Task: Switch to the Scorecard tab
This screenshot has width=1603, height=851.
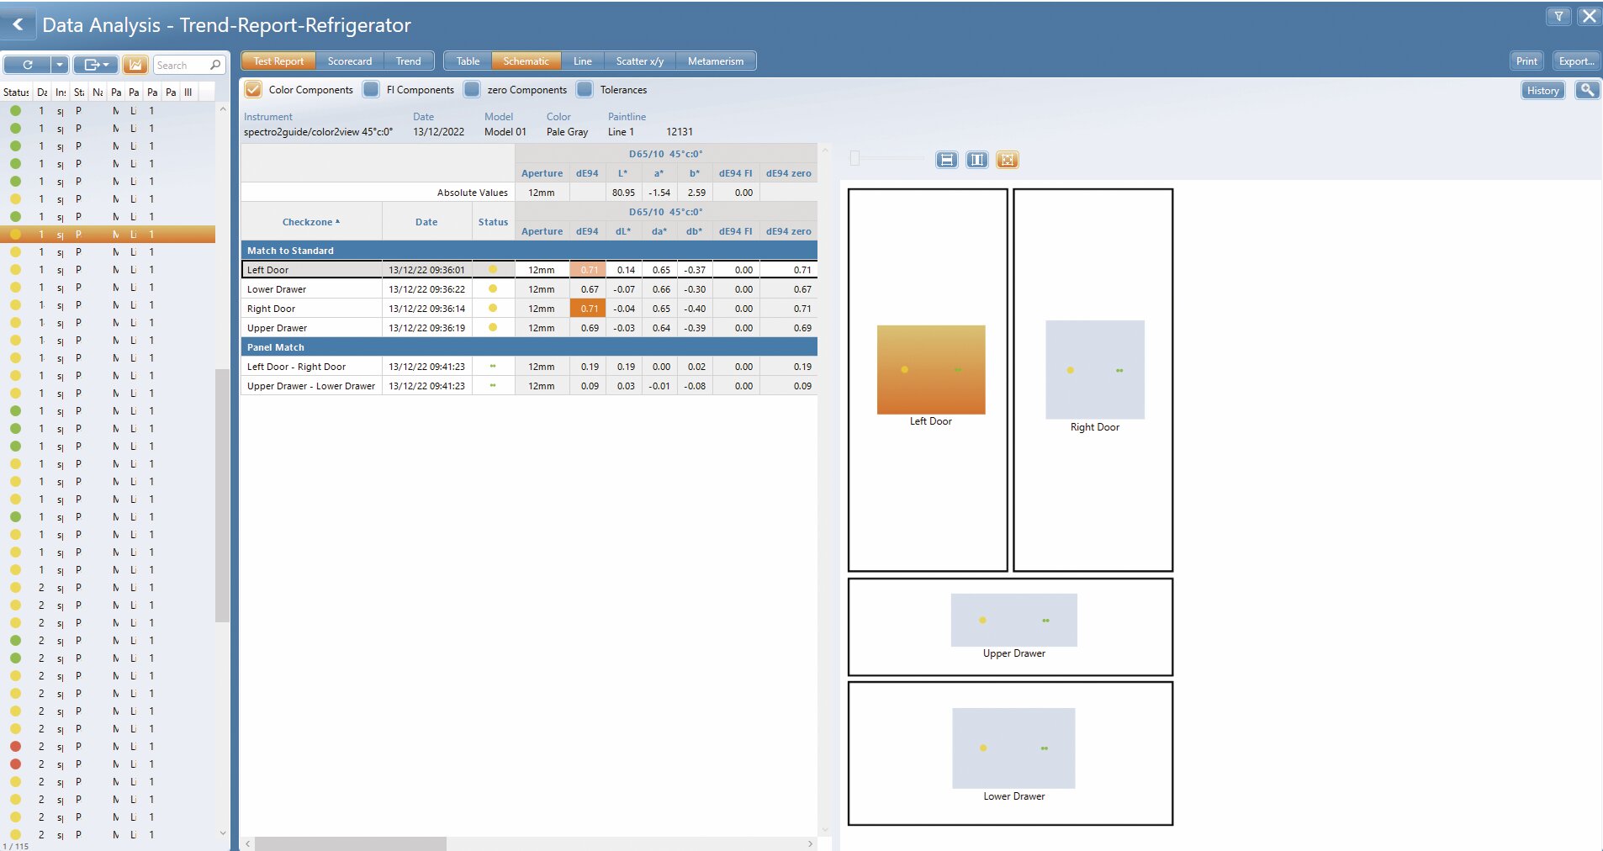Action: coord(350,61)
